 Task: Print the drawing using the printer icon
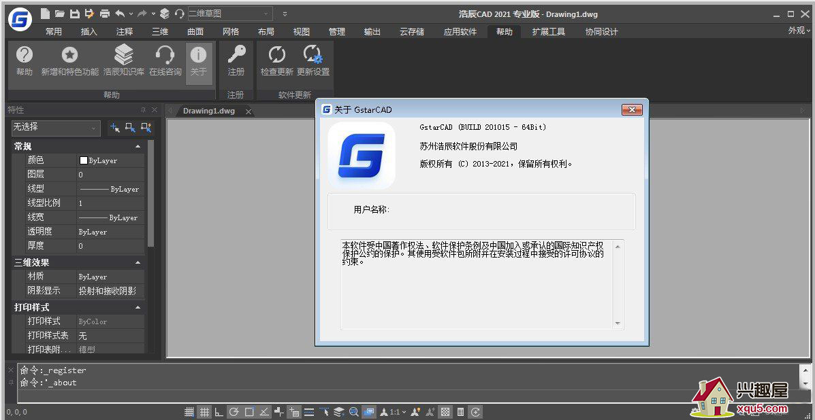click(104, 14)
